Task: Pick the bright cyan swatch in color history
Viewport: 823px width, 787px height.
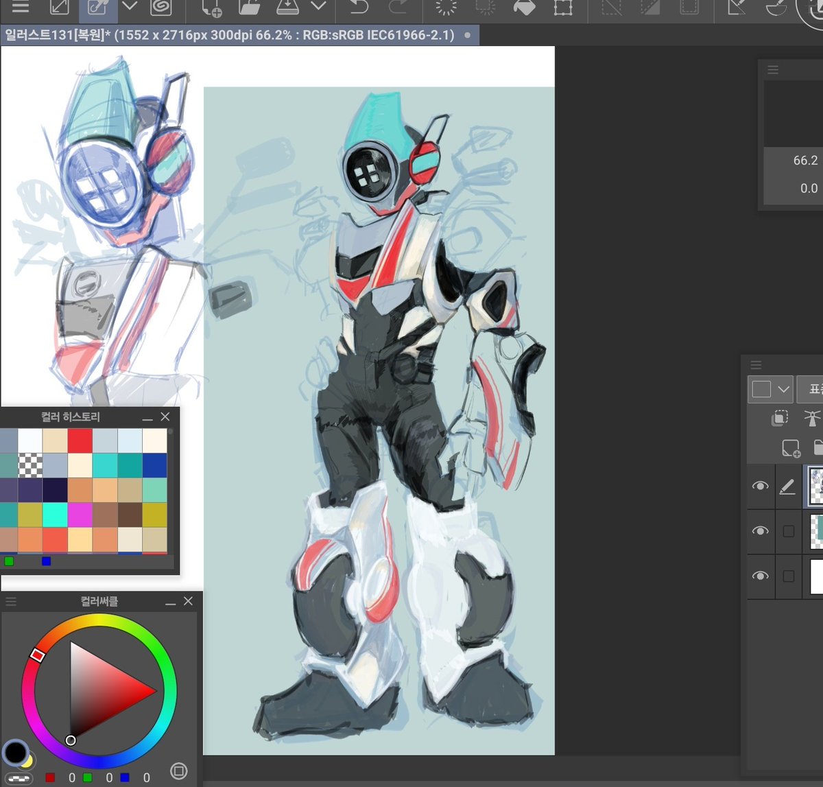Action: coord(54,515)
